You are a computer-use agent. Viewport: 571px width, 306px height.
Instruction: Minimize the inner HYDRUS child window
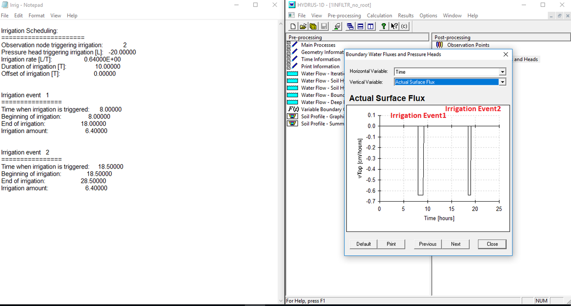[x=551, y=16]
